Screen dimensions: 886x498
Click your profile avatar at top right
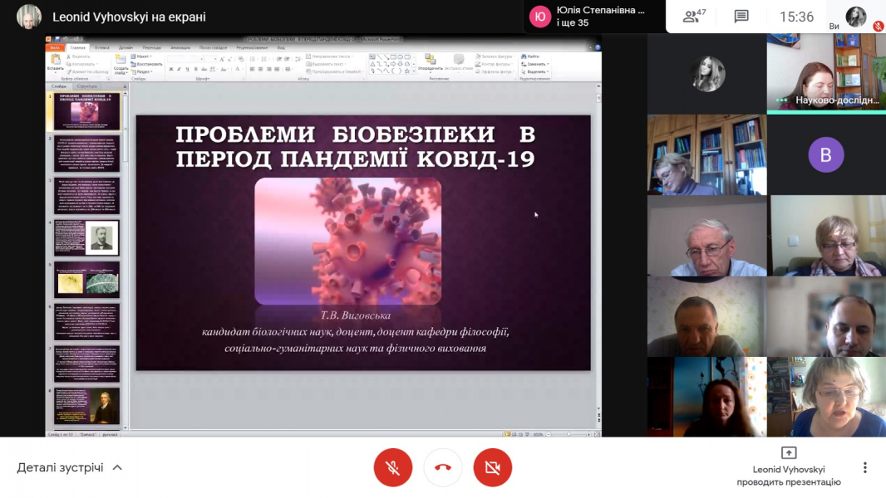[x=855, y=17]
